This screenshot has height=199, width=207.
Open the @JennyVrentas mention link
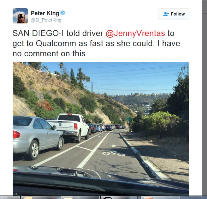pyautogui.click(x=135, y=33)
